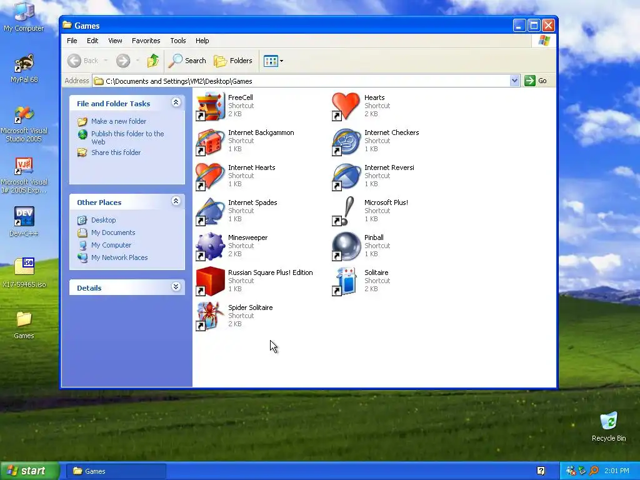This screenshot has height=480, width=640.
Task: Click the Spider Solitaire file name
Action: point(250,307)
